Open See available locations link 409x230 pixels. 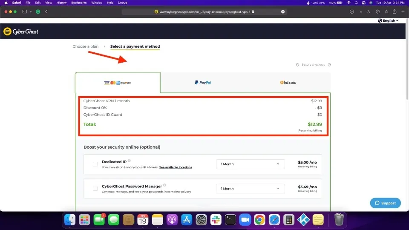click(176, 167)
